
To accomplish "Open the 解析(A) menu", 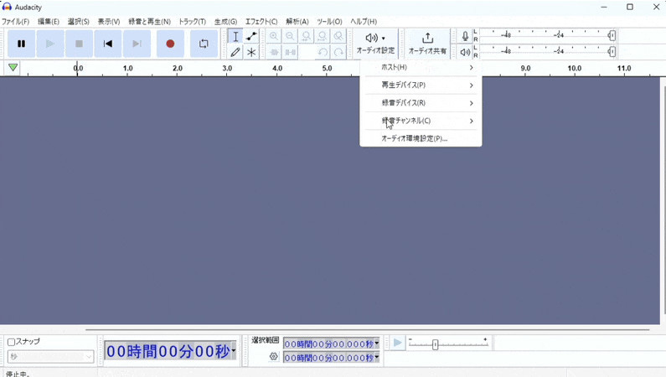I will click(297, 21).
